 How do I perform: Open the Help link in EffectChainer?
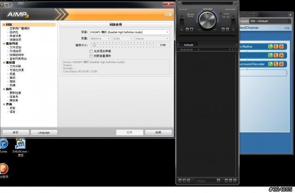287,28
